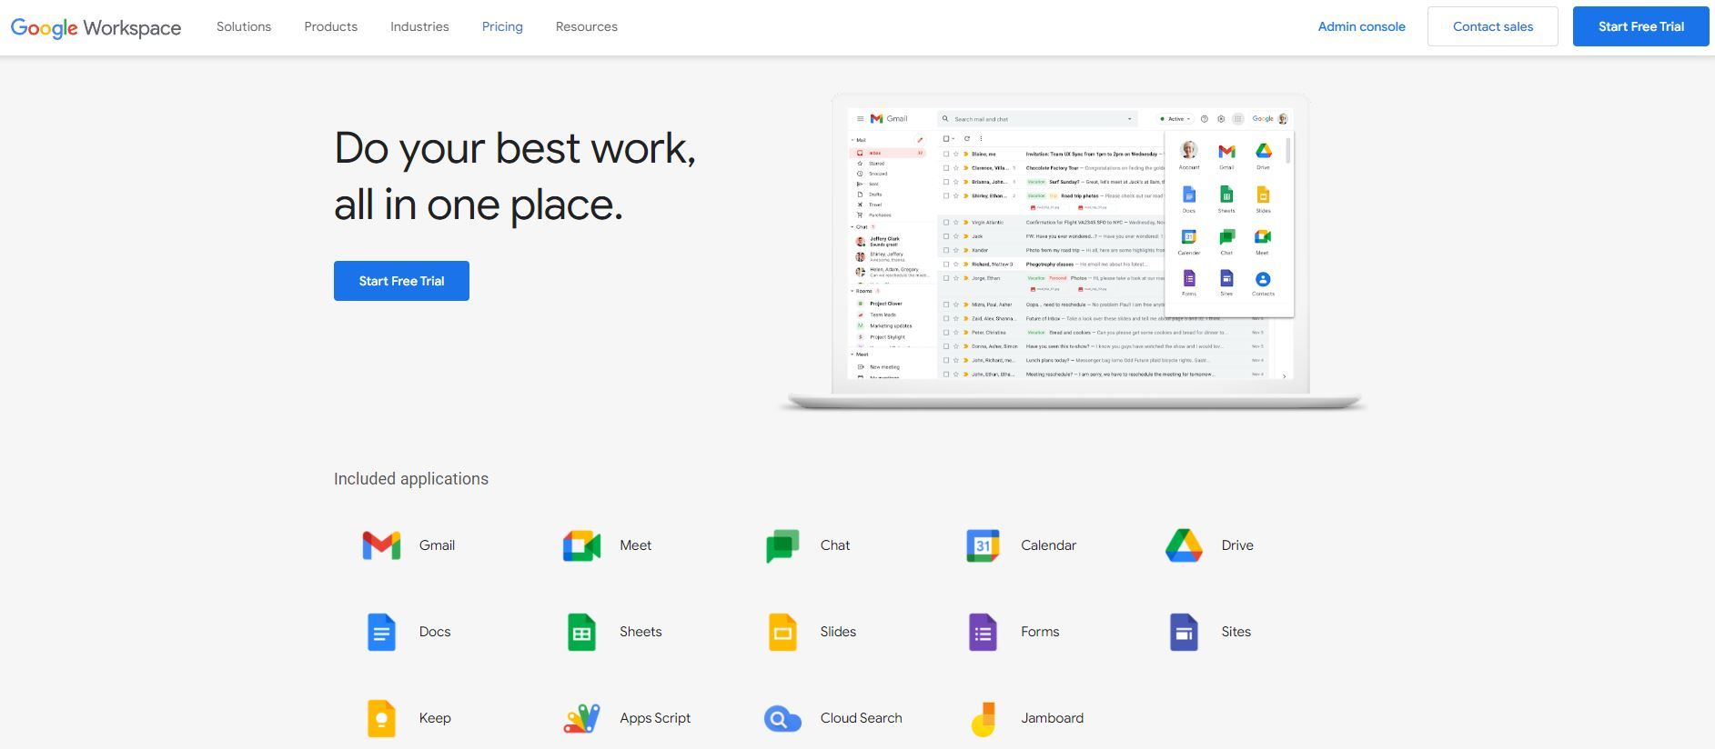Click the "Included applications" heading
The width and height of the screenshot is (1715, 749).
click(411, 479)
